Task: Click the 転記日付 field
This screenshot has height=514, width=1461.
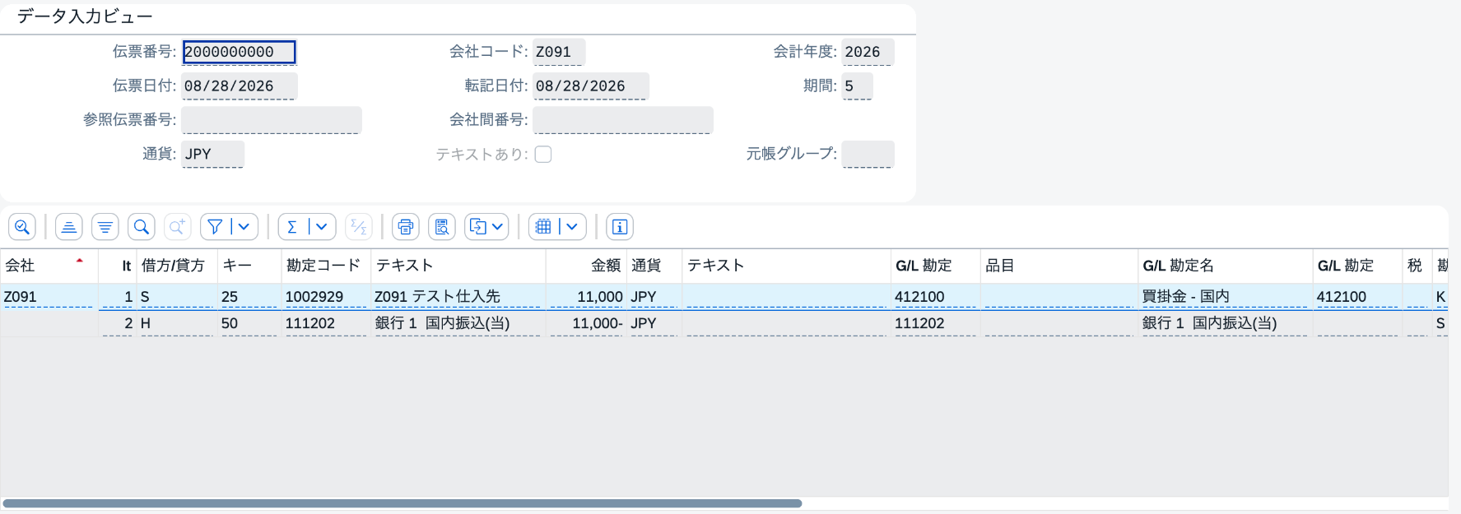Action: [x=590, y=86]
